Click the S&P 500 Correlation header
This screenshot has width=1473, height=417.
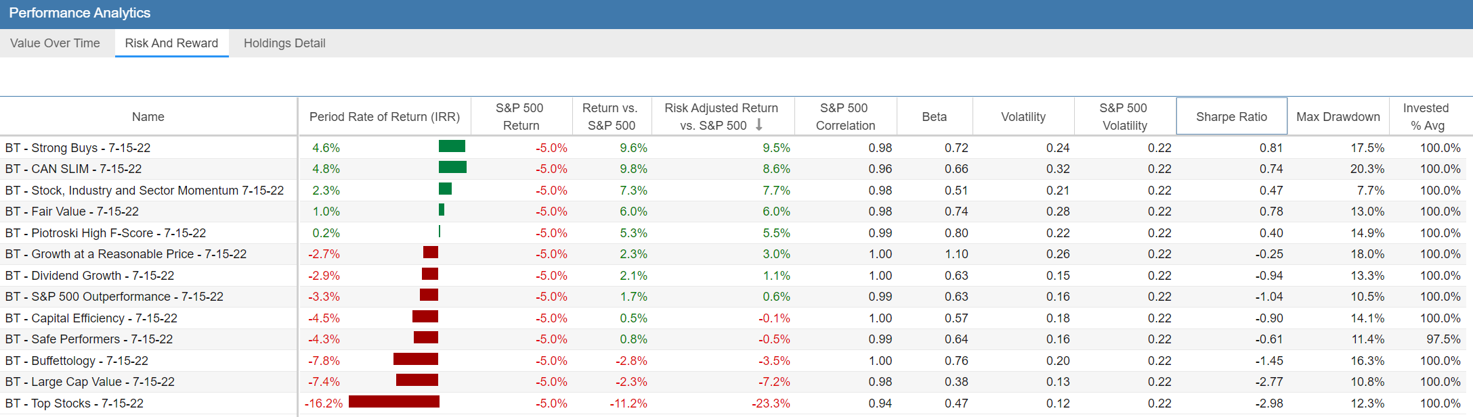tap(845, 117)
